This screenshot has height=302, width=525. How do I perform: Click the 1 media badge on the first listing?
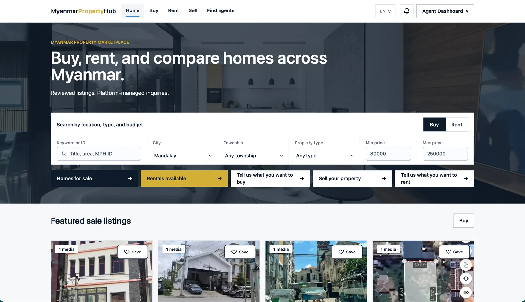pyautogui.click(x=67, y=249)
